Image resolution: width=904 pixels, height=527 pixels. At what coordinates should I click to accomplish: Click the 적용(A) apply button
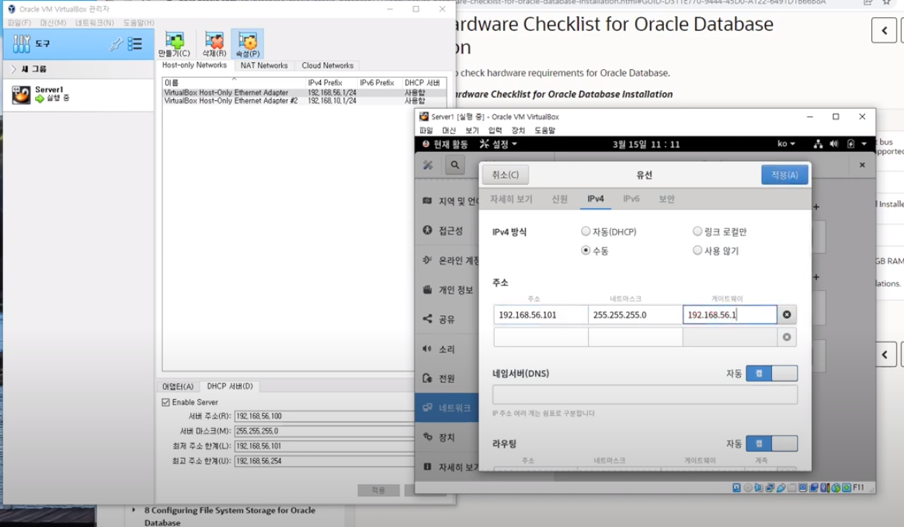[784, 175]
